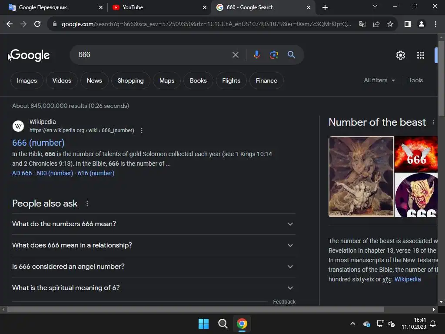Open the three-dot menu beside the Wikipedia result
The height and width of the screenshot is (334, 445).
click(x=142, y=130)
